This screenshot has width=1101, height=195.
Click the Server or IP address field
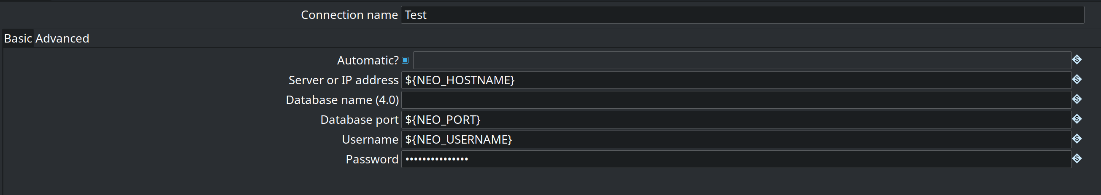(x=736, y=80)
